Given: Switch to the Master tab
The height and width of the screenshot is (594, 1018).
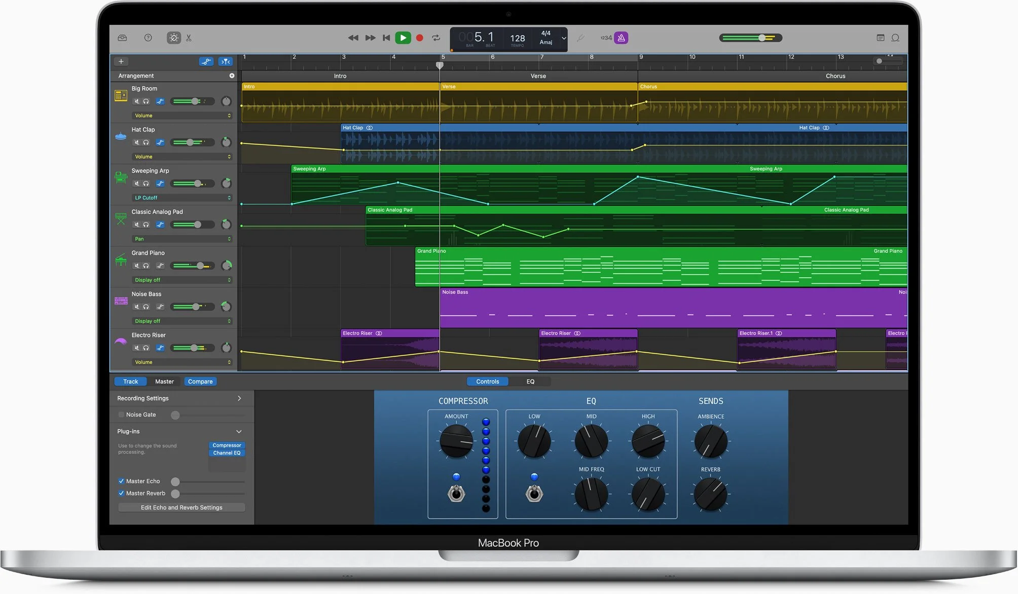Looking at the screenshot, I should [164, 382].
